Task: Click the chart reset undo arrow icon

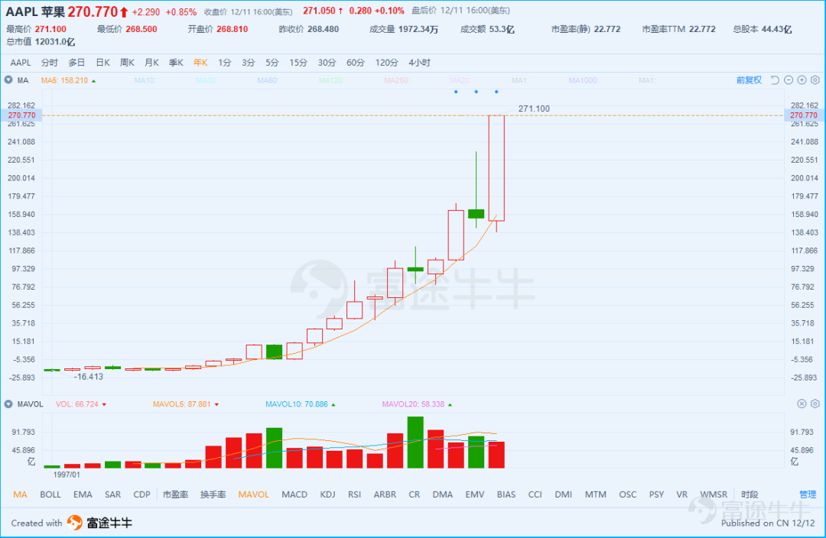Action: (775, 80)
